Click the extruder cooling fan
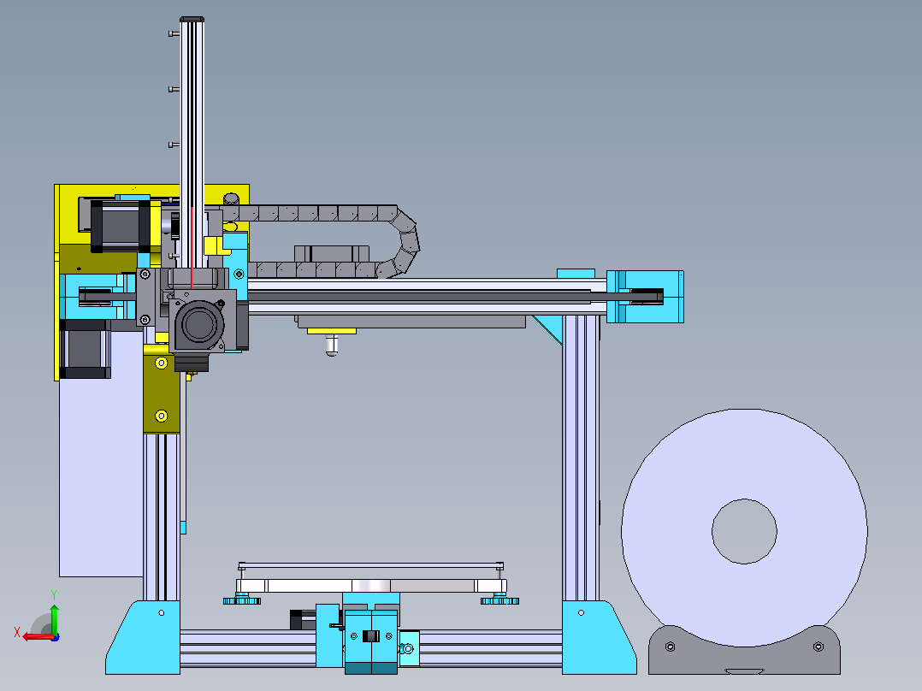922x691 pixels. pos(198,324)
